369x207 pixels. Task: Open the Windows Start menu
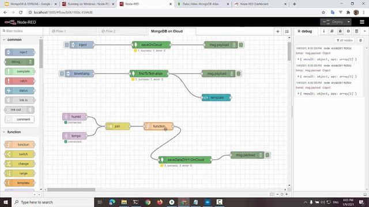coord(6,202)
